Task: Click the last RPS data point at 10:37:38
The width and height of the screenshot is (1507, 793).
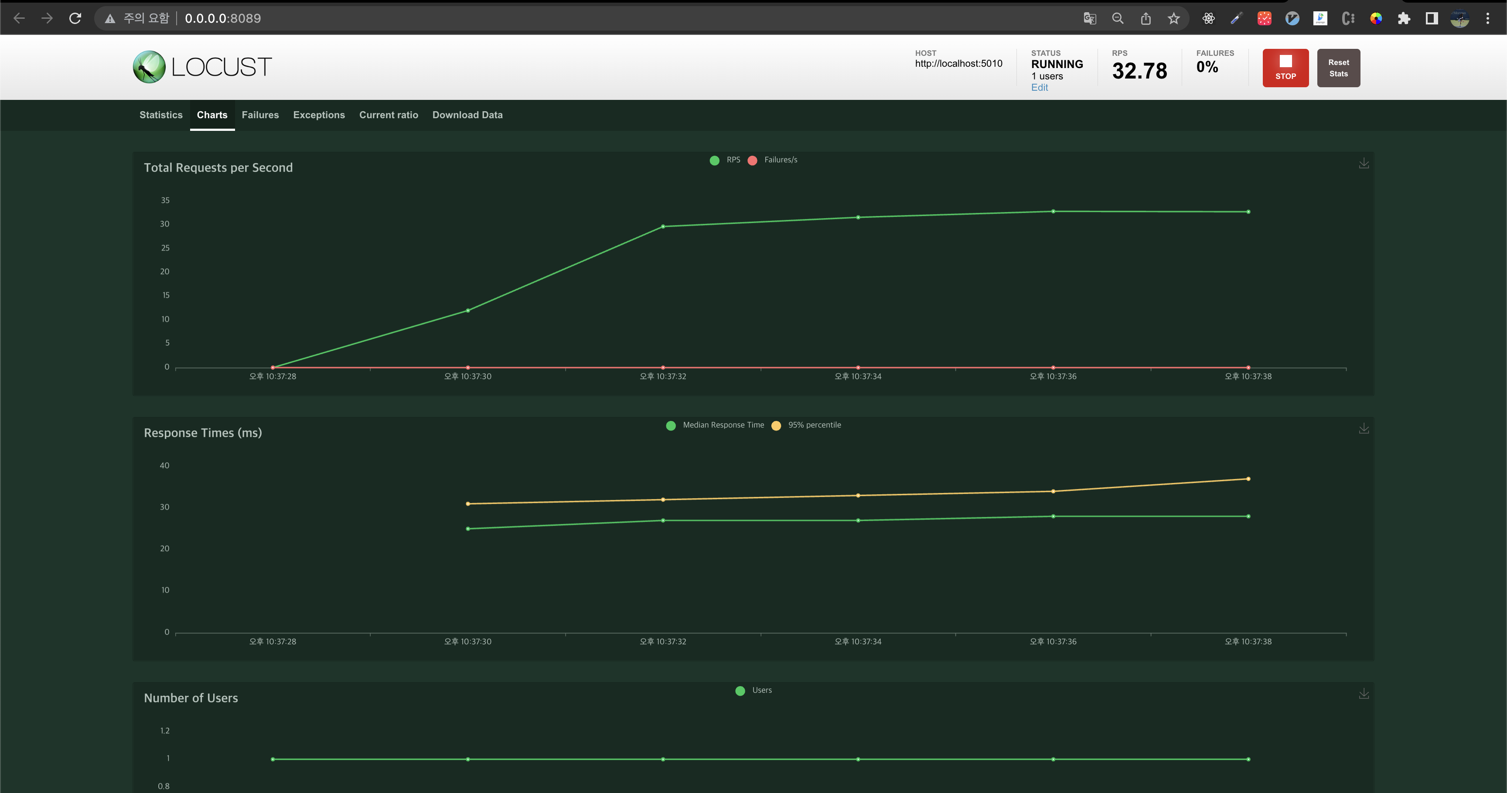Action: pyautogui.click(x=1248, y=212)
